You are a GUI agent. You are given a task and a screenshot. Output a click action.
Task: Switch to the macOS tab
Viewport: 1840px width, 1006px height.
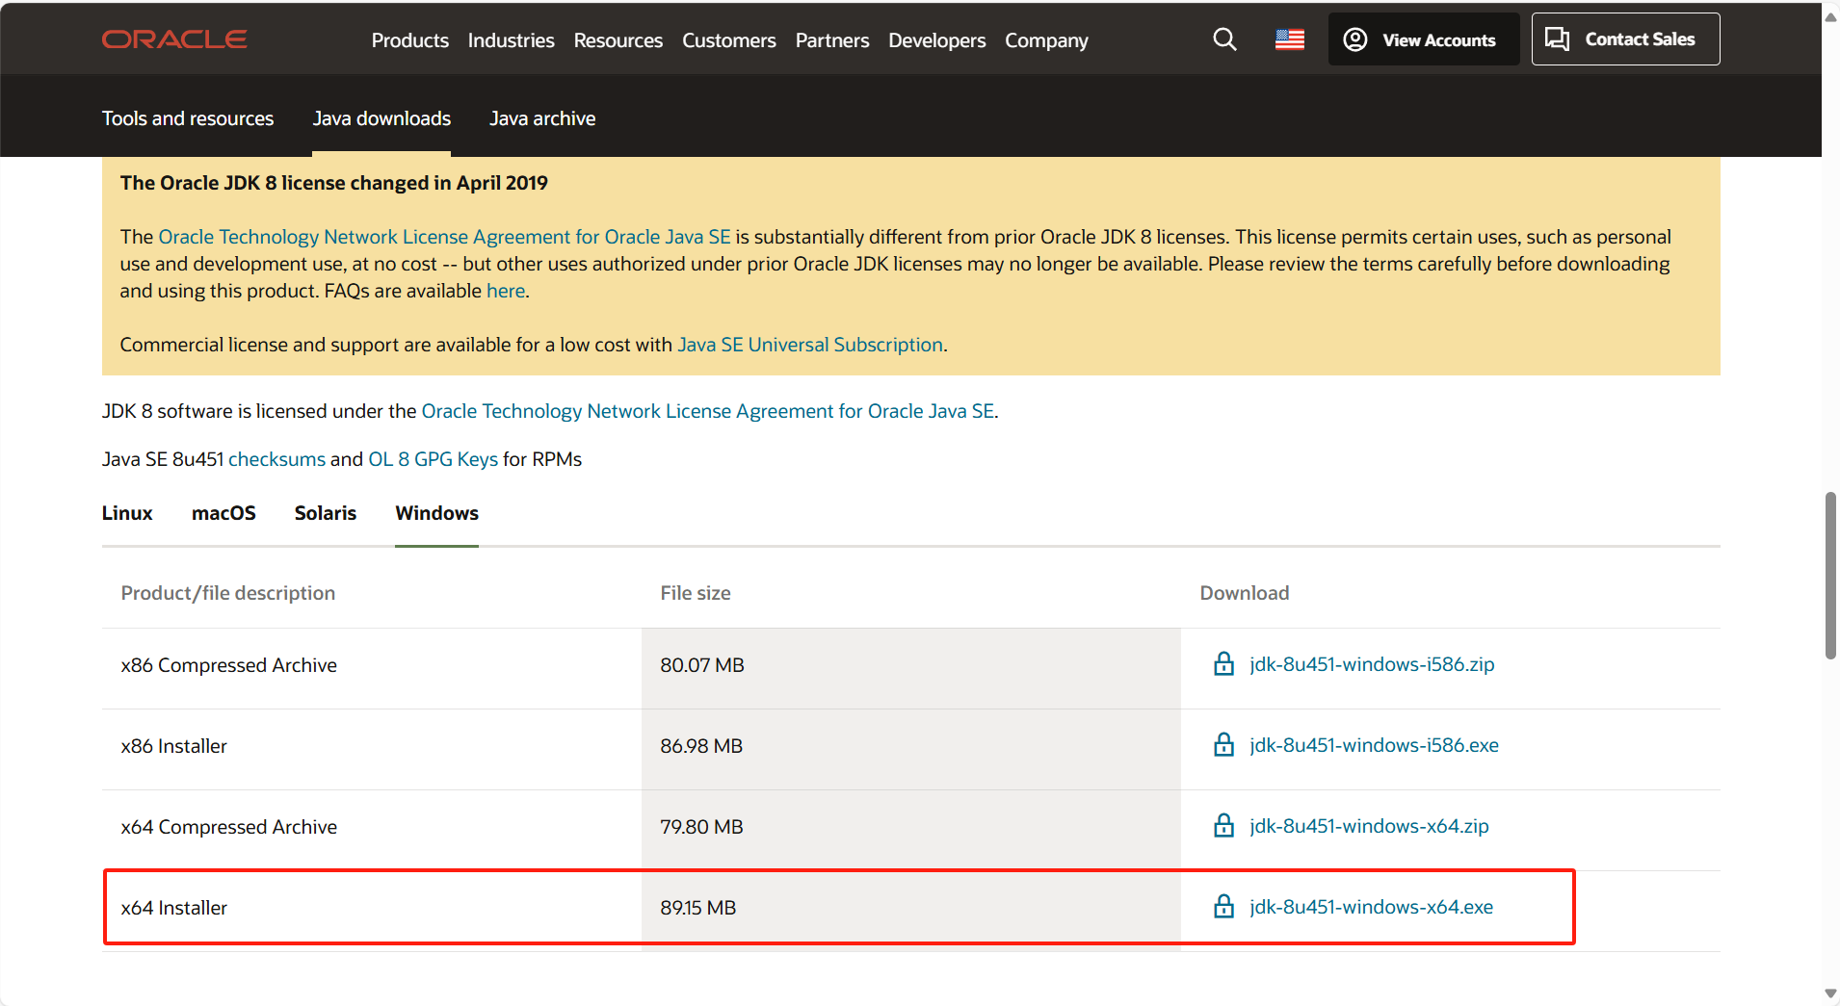(x=223, y=513)
